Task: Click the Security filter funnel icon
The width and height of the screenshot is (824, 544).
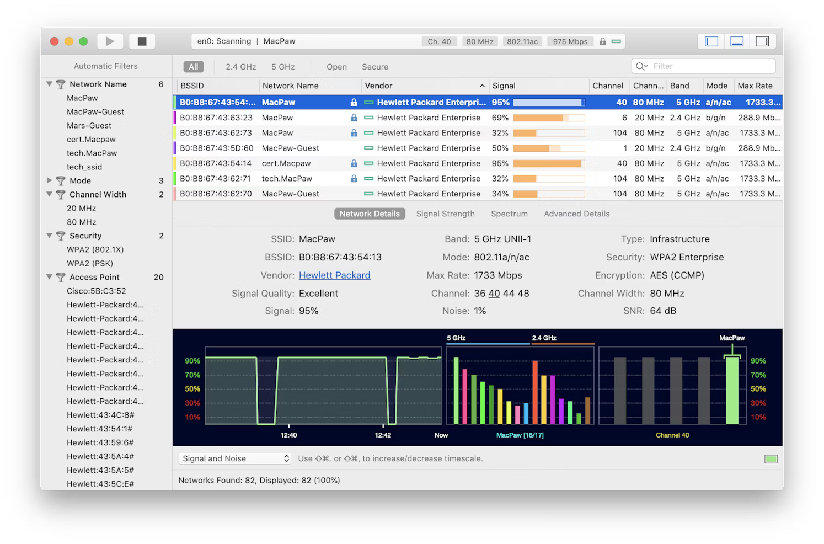Action: tap(61, 236)
